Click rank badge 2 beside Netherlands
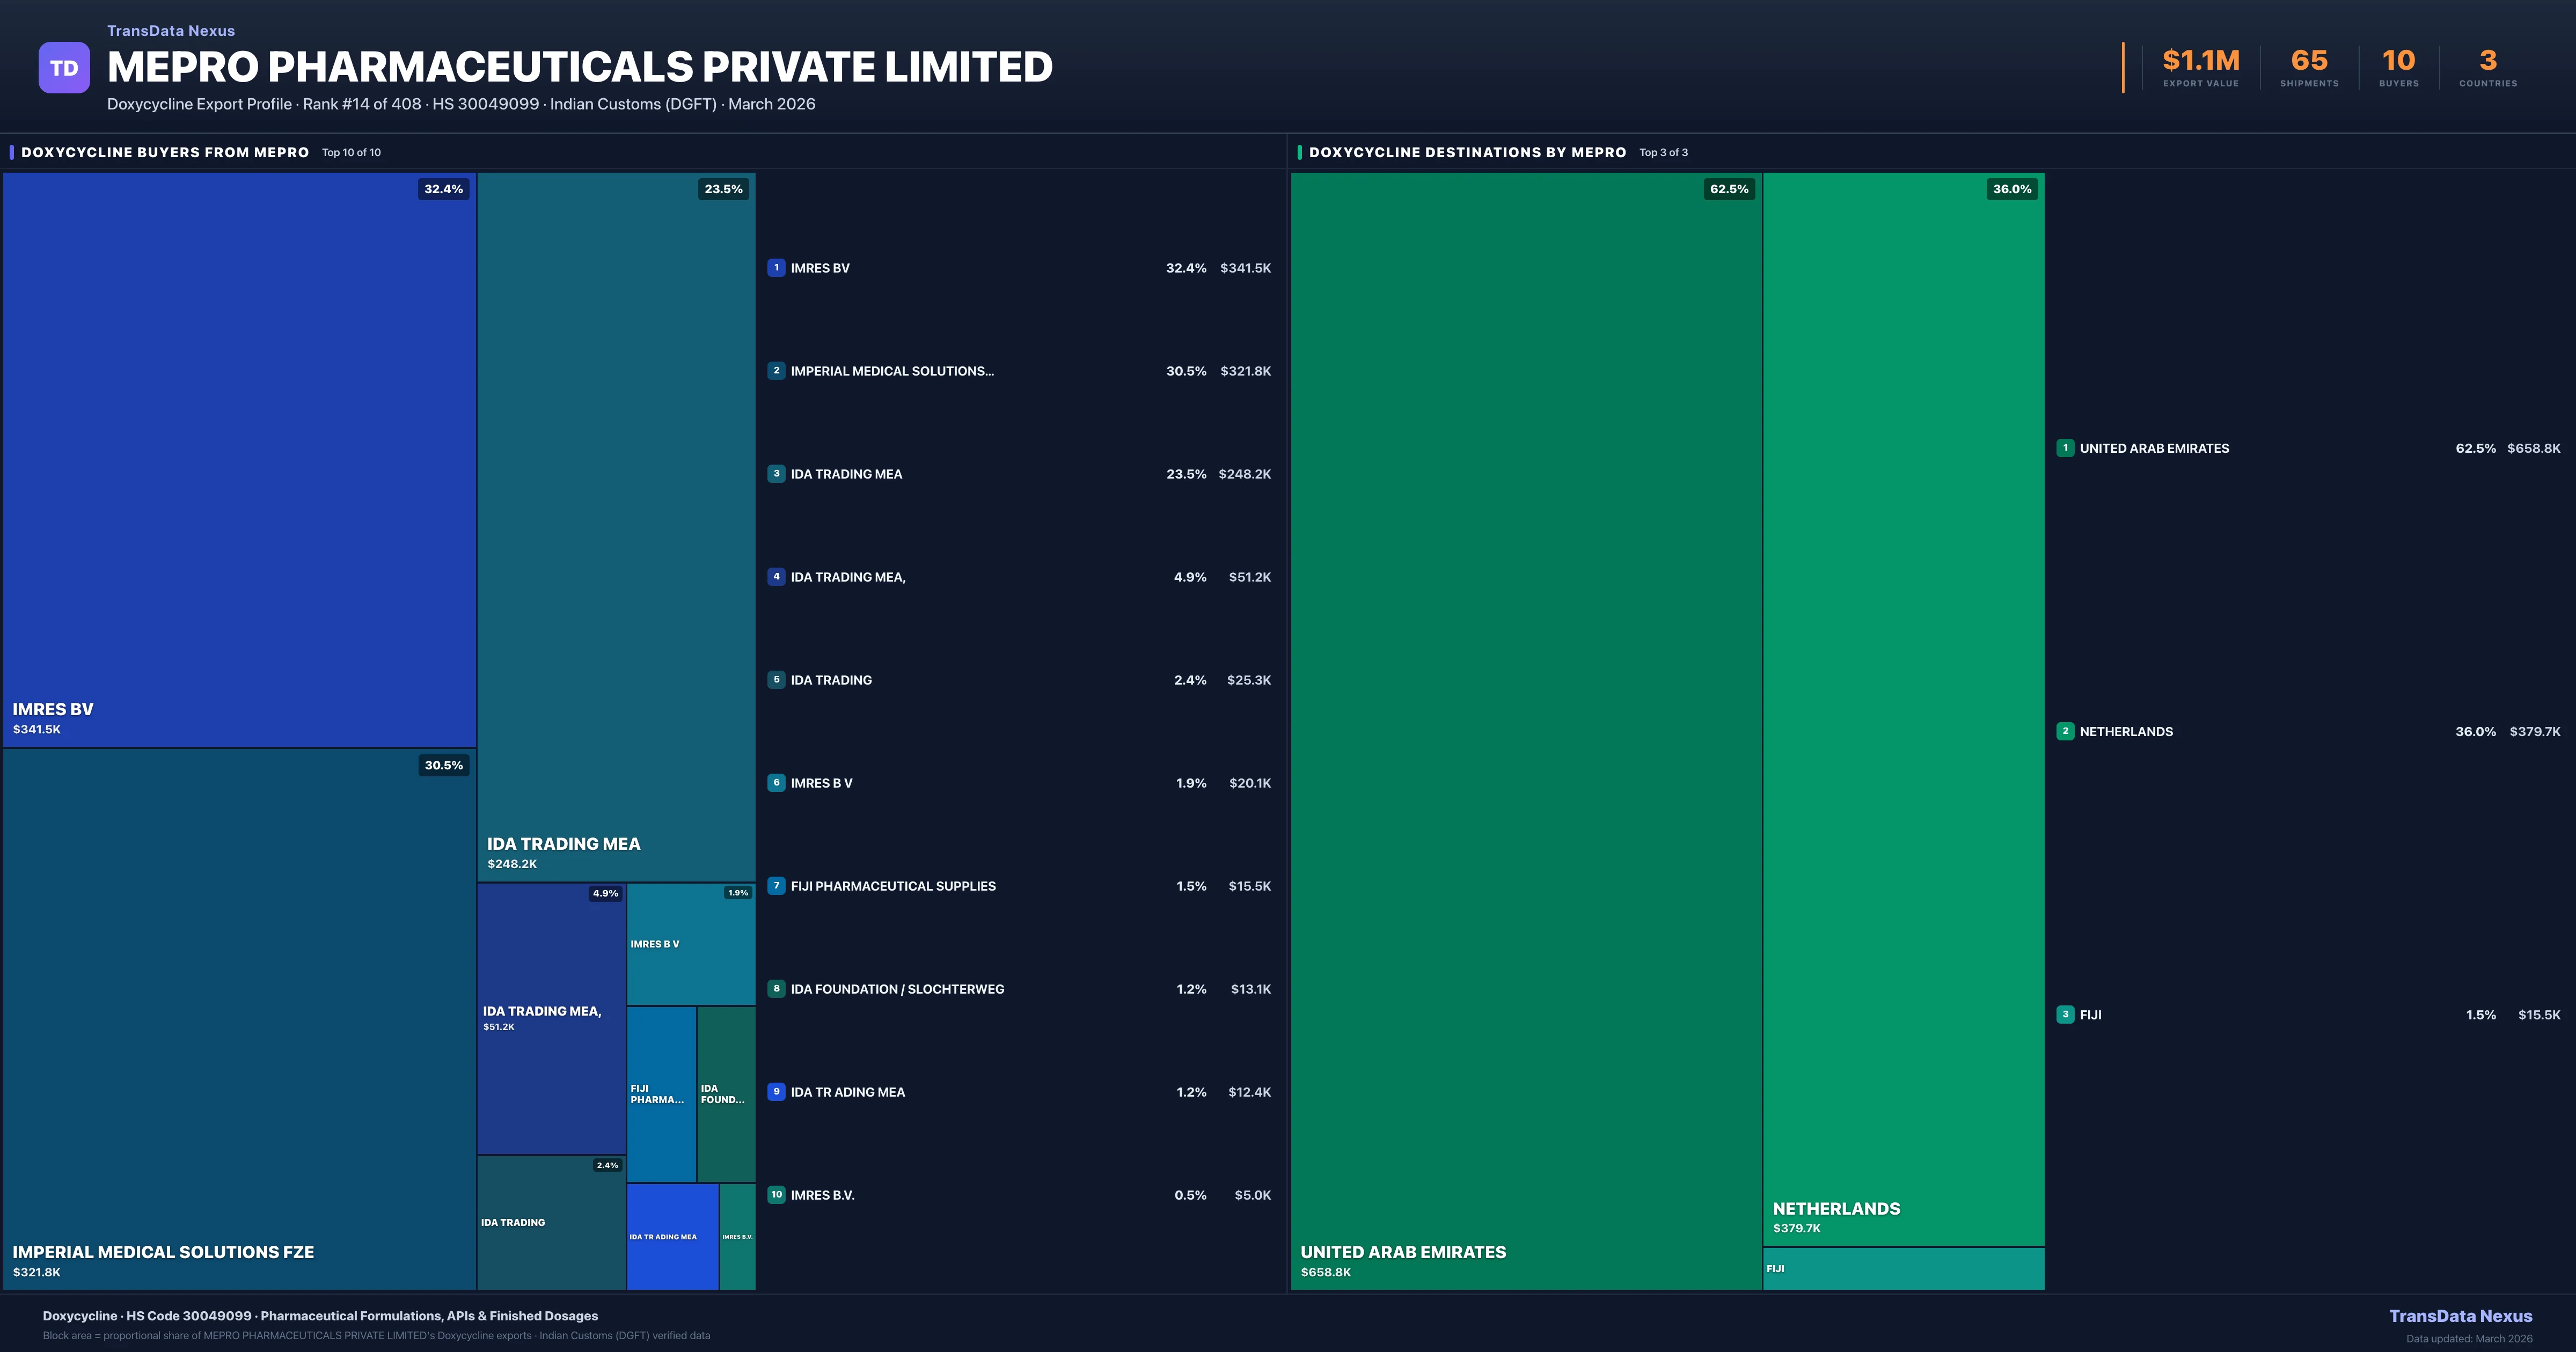The image size is (2576, 1352). tap(2065, 731)
